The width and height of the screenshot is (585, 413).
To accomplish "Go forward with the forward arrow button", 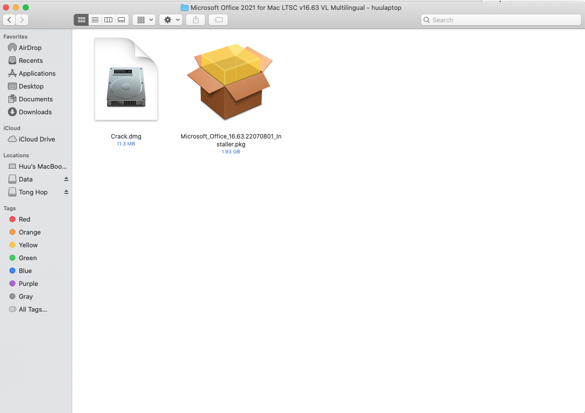I will [22, 20].
